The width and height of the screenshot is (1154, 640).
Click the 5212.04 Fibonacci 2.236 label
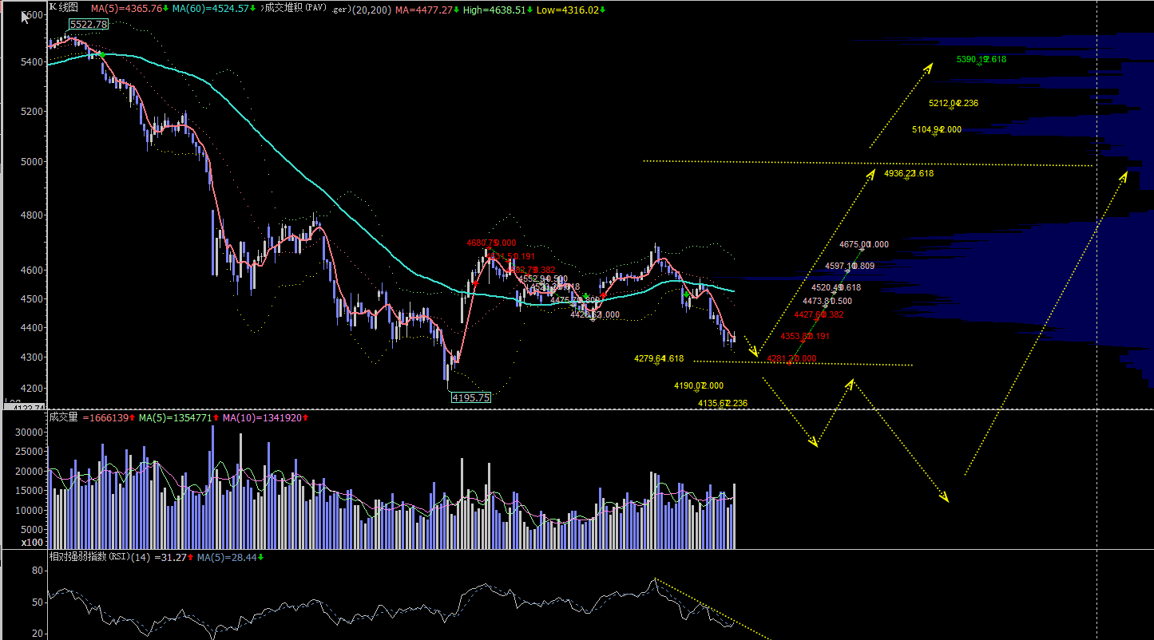(x=954, y=104)
